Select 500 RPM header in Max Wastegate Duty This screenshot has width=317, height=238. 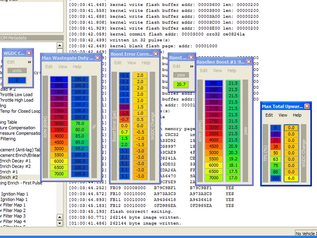[x=59, y=79]
